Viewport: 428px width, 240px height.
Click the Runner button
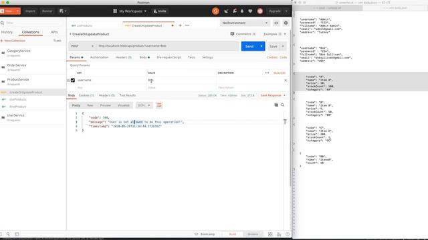[47, 11]
